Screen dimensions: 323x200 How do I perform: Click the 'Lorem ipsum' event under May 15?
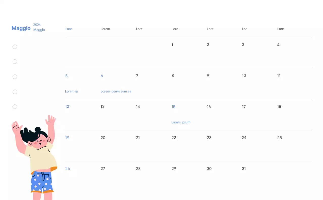(181, 122)
